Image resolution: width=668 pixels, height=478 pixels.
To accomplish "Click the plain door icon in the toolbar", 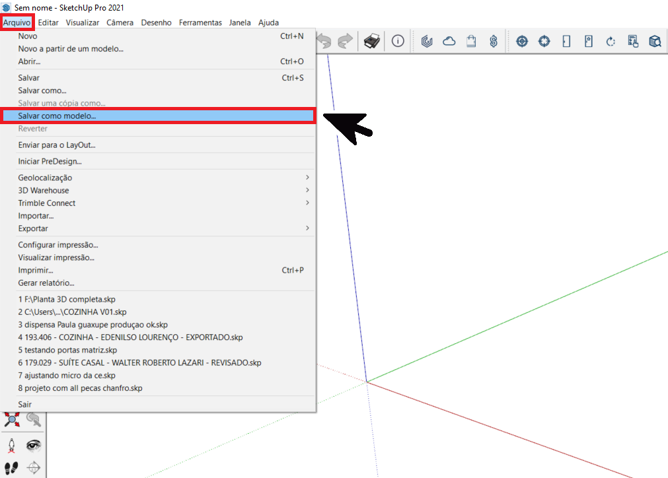I will [566, 42].
